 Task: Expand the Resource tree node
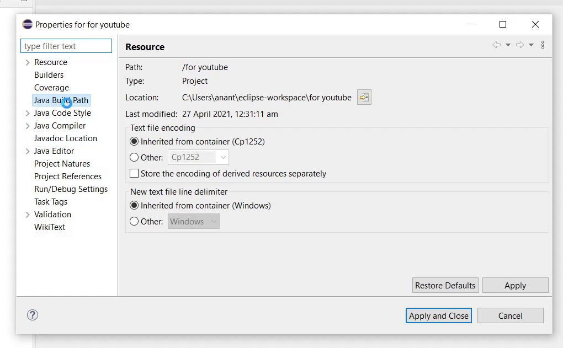[x=28, y=62]
